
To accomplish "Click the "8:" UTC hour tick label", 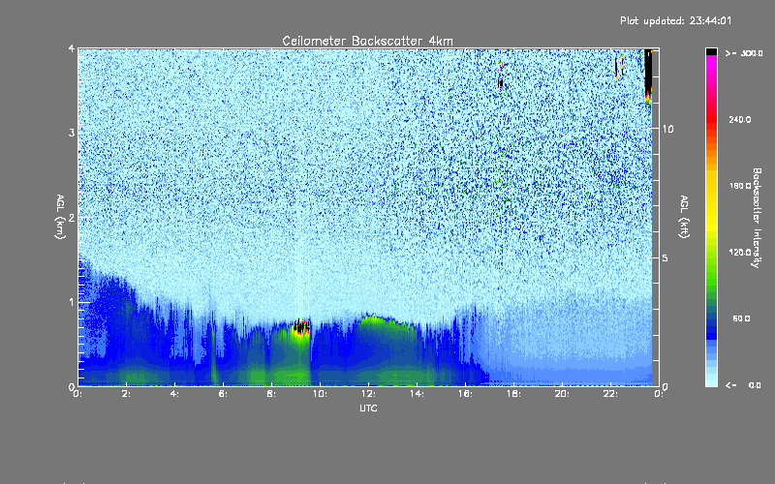I will click(272, 394).
